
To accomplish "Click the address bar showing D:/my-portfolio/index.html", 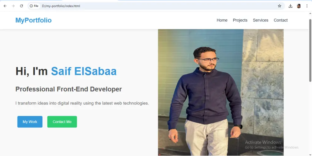I will pos(156,6).
